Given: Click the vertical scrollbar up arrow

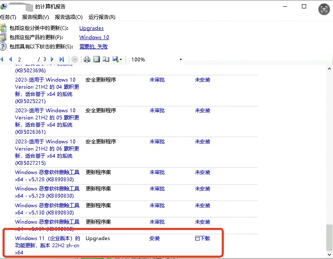Looking at the screenshot, I should [329, 69].
